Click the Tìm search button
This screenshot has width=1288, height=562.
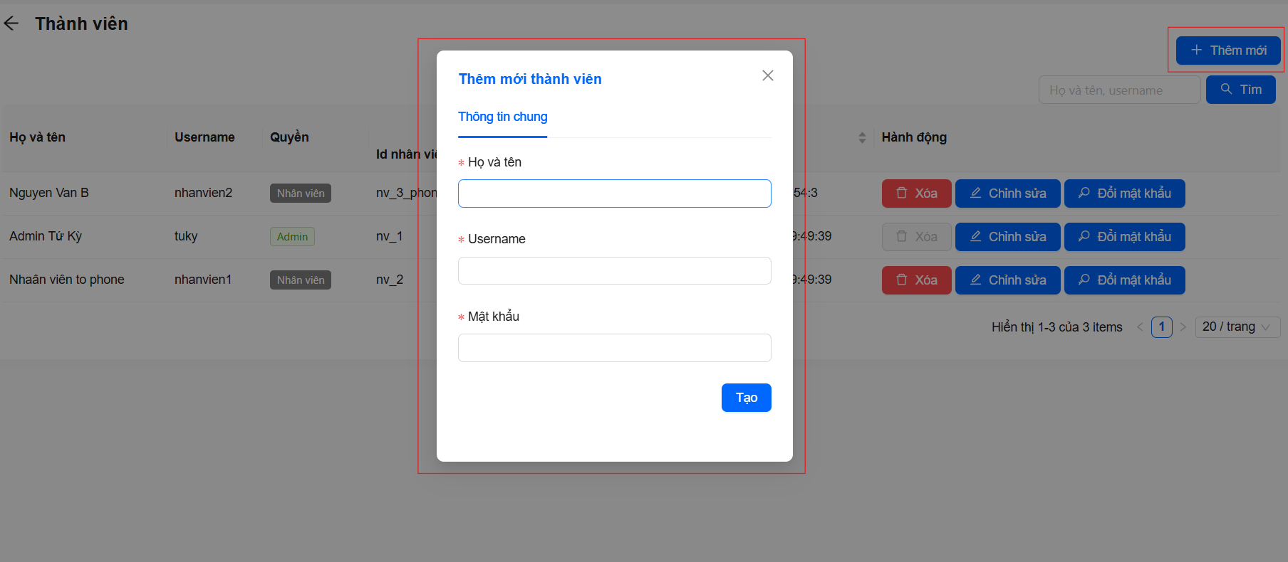1240,90
